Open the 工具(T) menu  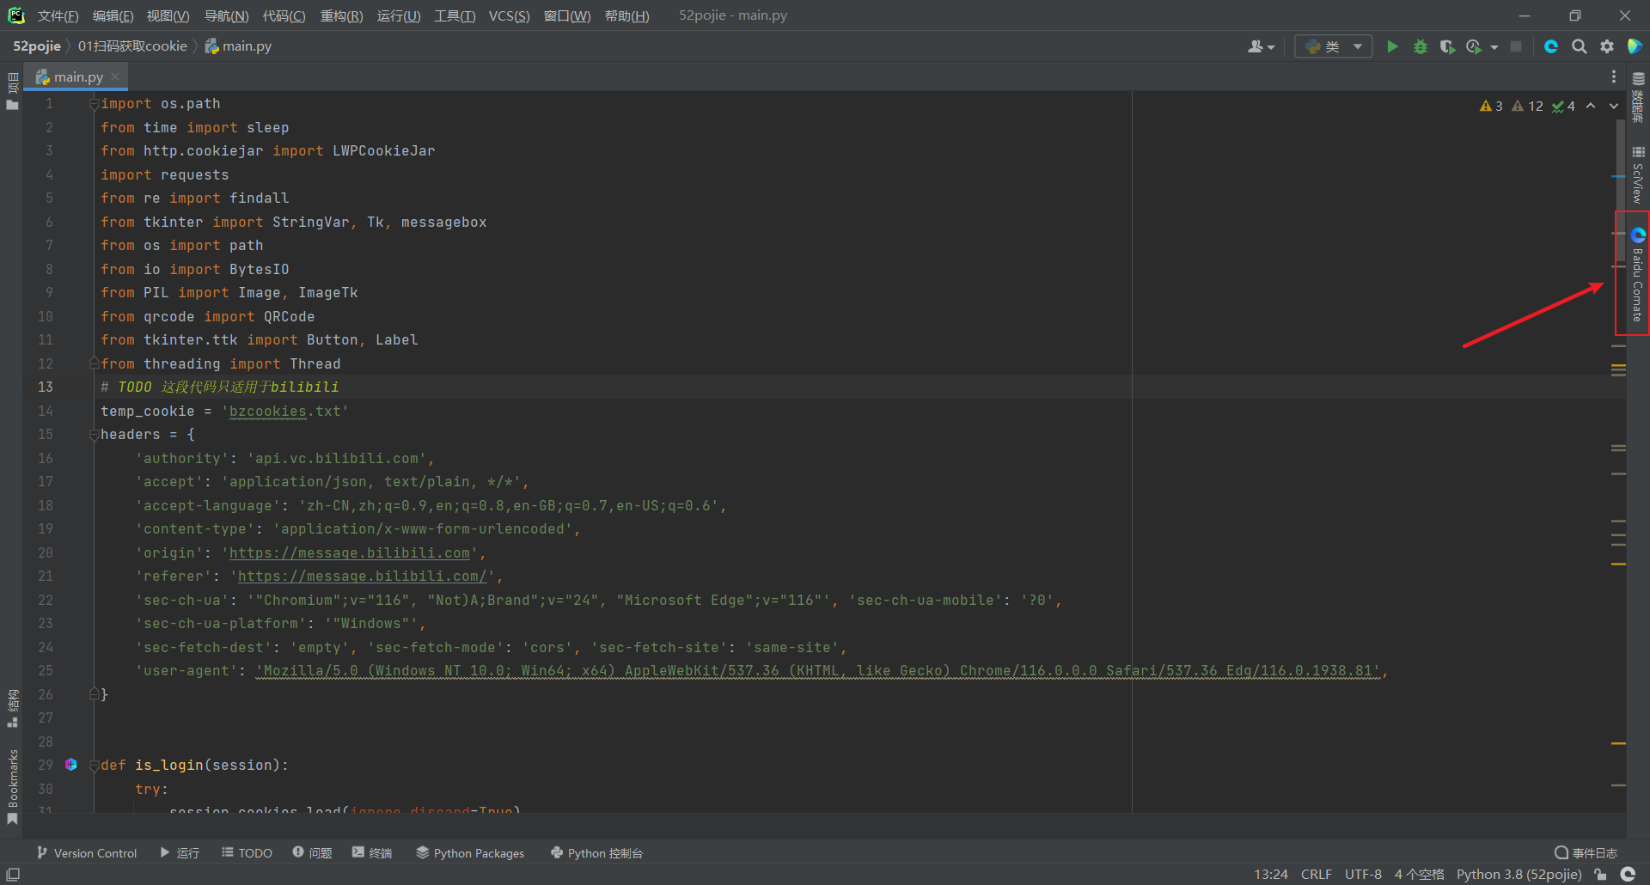point(455,15)
